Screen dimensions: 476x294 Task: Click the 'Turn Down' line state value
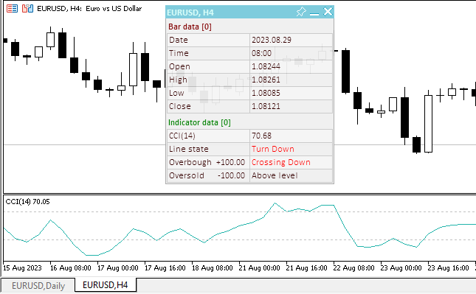tap(272, 149)
